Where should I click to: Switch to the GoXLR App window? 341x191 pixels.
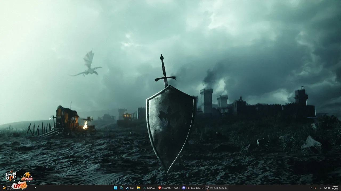coord(149,188)
